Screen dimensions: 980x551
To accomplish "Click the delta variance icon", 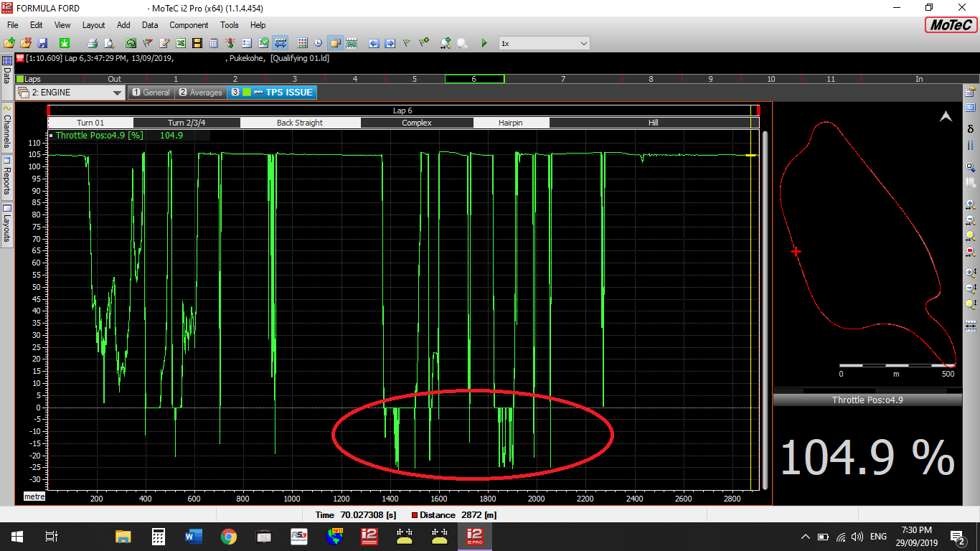I will (x=971, y=128).
